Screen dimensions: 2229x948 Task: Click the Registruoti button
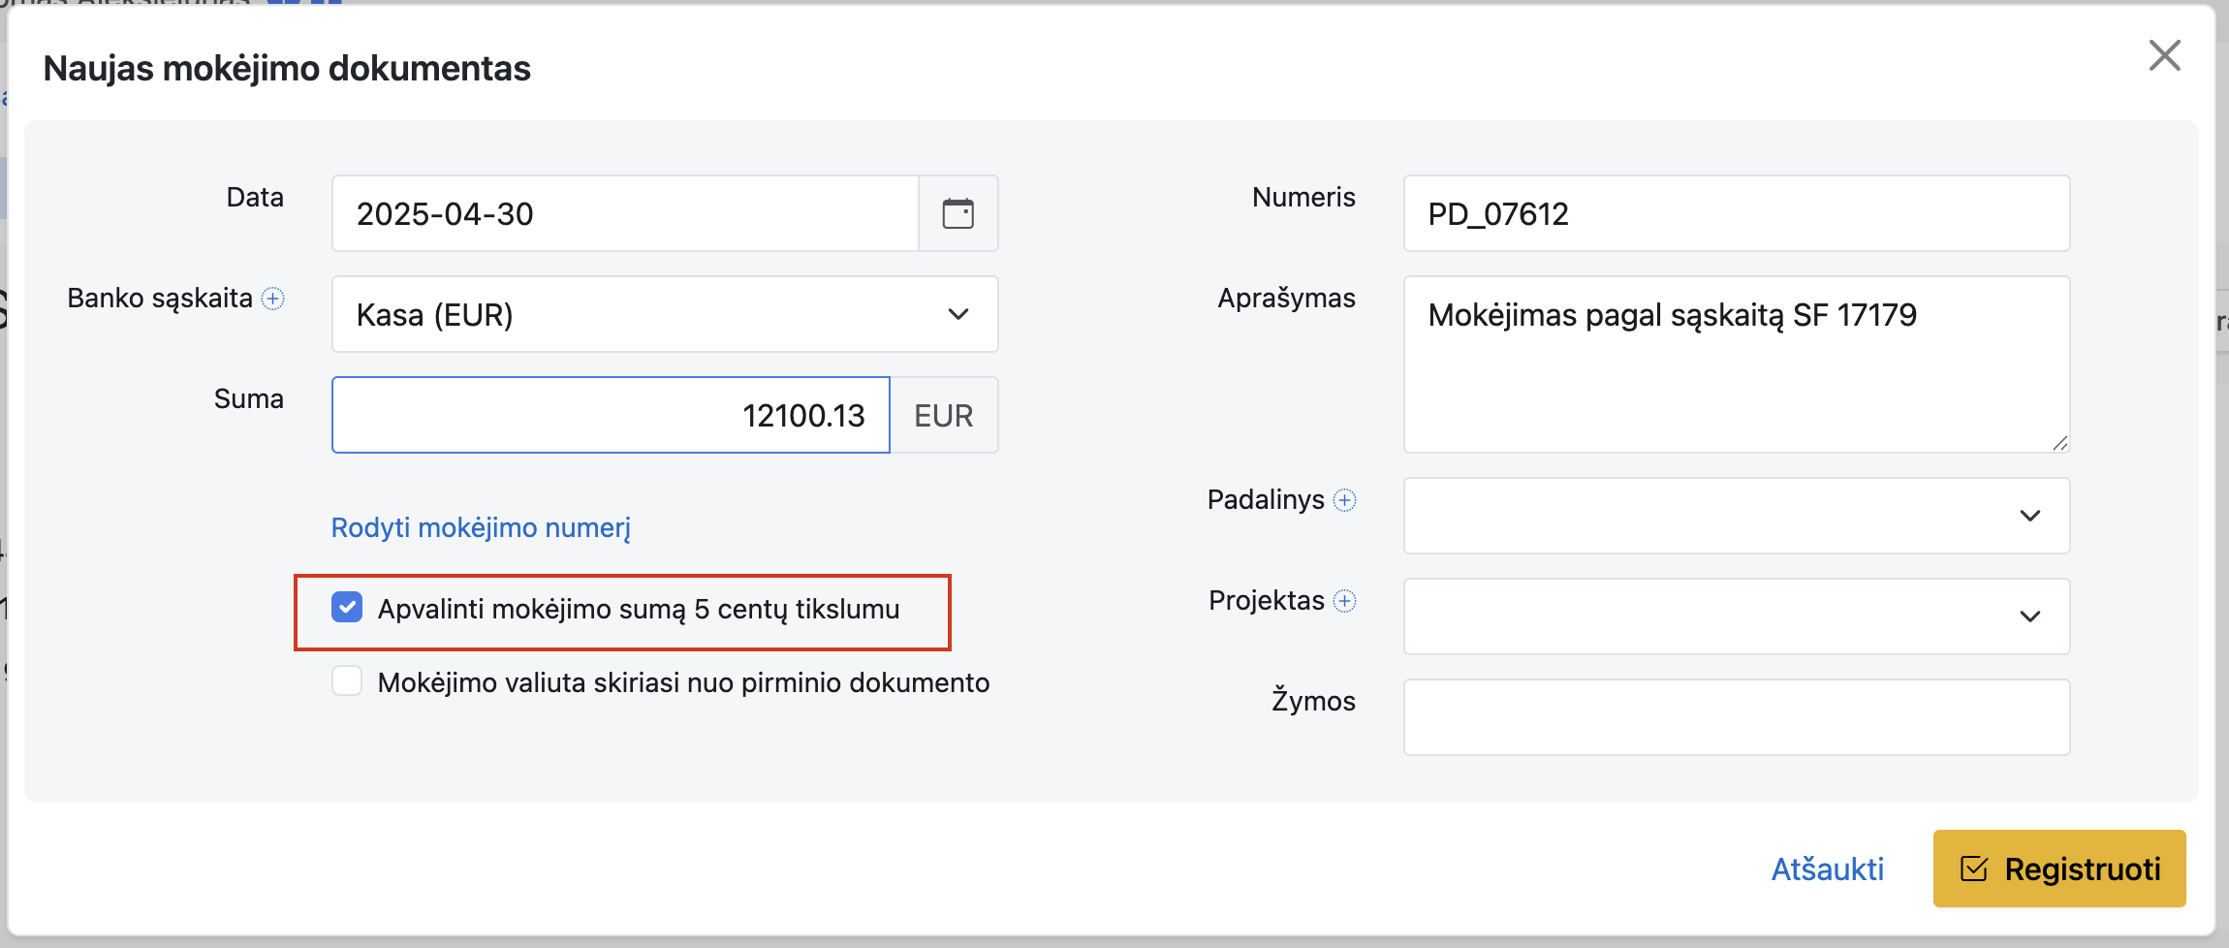(2058, 869)
